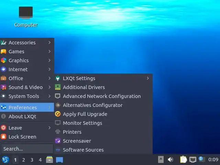Click the Lock Screen padlock icon

(3, 137)
